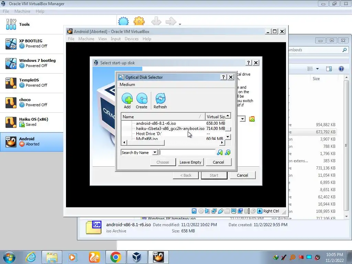The width and height of the screenshot is (352, 264).
Task: Click the network status icon in the VM status bar
Action: (x=214, y=211)
